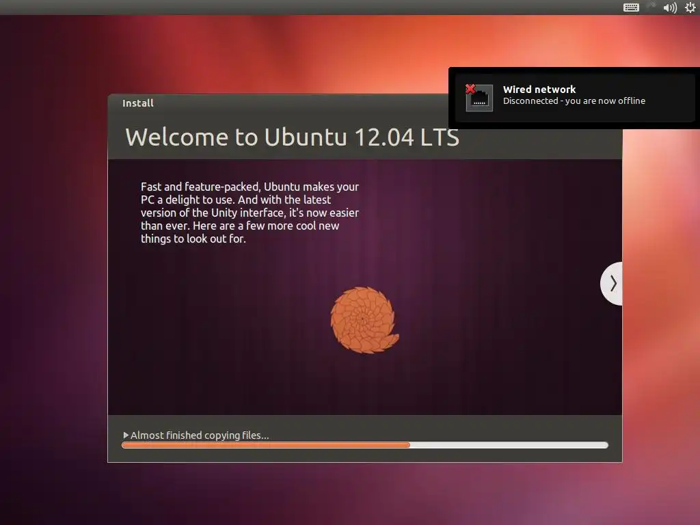This screenshot has width=700, height=525.
Task: Open the sound volume indicator
Action: click(670, 7)
